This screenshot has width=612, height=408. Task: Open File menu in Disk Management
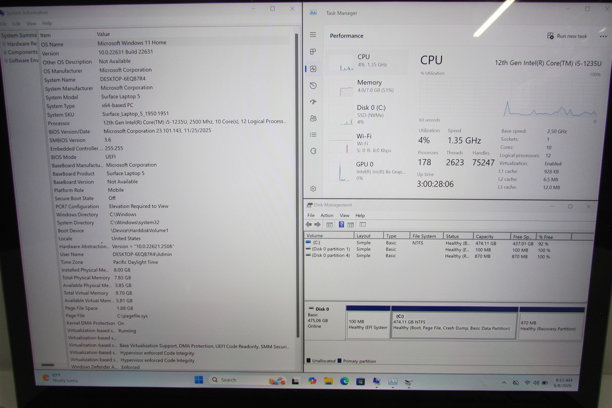[x=311, y=215]
